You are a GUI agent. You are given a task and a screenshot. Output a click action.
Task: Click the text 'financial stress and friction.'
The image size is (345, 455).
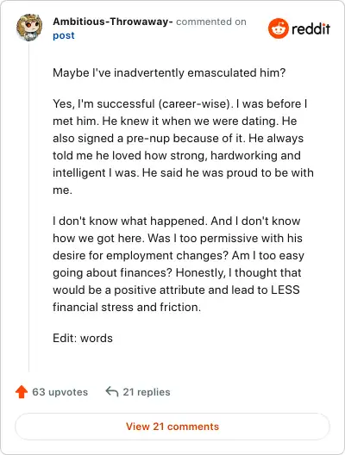click(x=127, y=307)
